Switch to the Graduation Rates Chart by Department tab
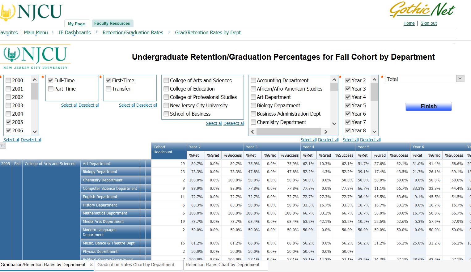Screen dimensions: 471x272 tap(138, 265)
